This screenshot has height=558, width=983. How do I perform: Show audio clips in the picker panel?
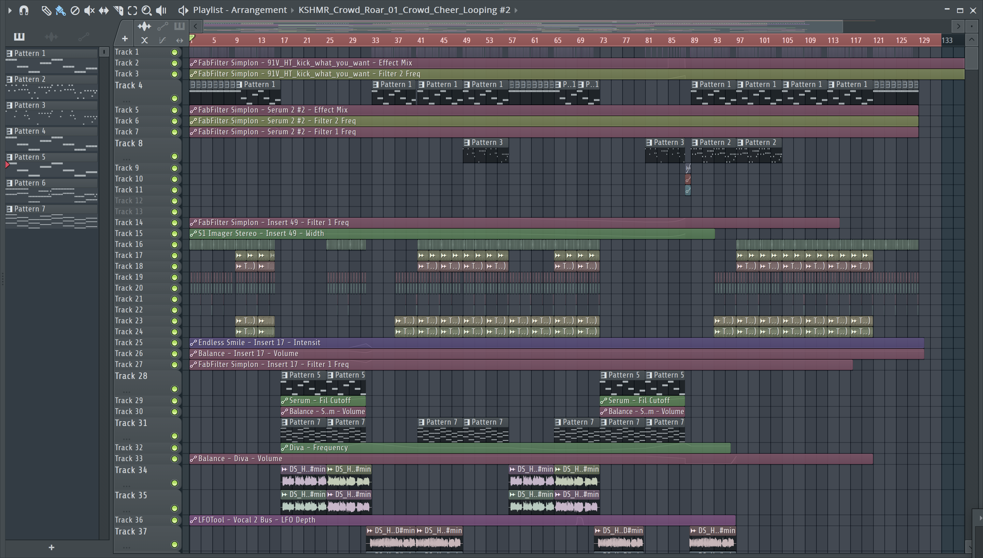[52, 37]
